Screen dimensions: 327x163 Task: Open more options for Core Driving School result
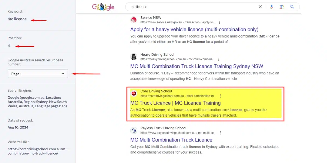[220, 96]
